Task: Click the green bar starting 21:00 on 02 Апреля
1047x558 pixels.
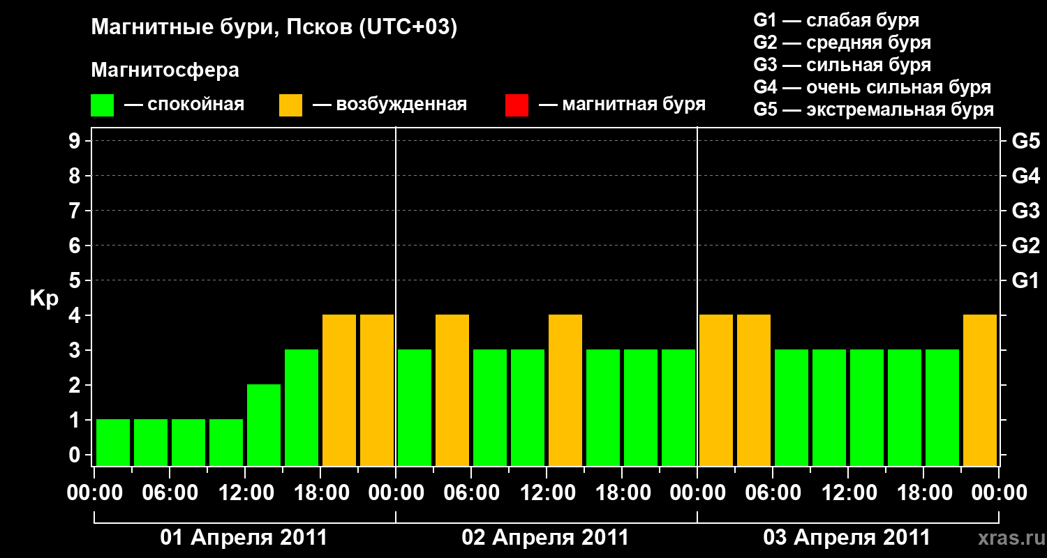Action: 678,407
